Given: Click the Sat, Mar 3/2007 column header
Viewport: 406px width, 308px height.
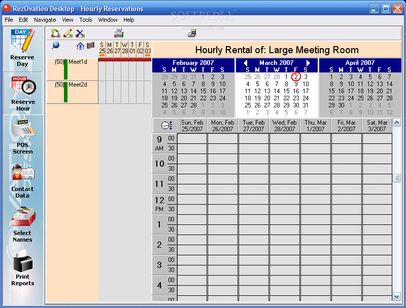Looking at the screenshot, I should [x=377, y=126].
